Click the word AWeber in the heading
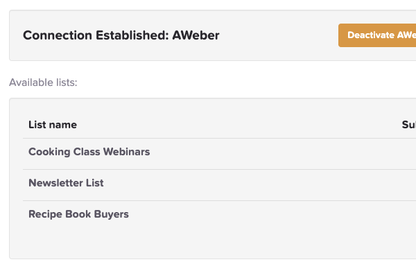416x271 pixels. (196, 35)
